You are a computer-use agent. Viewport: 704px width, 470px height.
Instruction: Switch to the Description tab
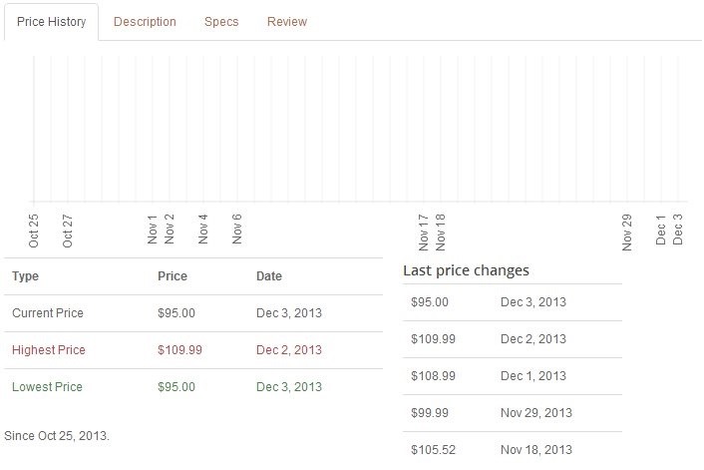coord(145,22)
